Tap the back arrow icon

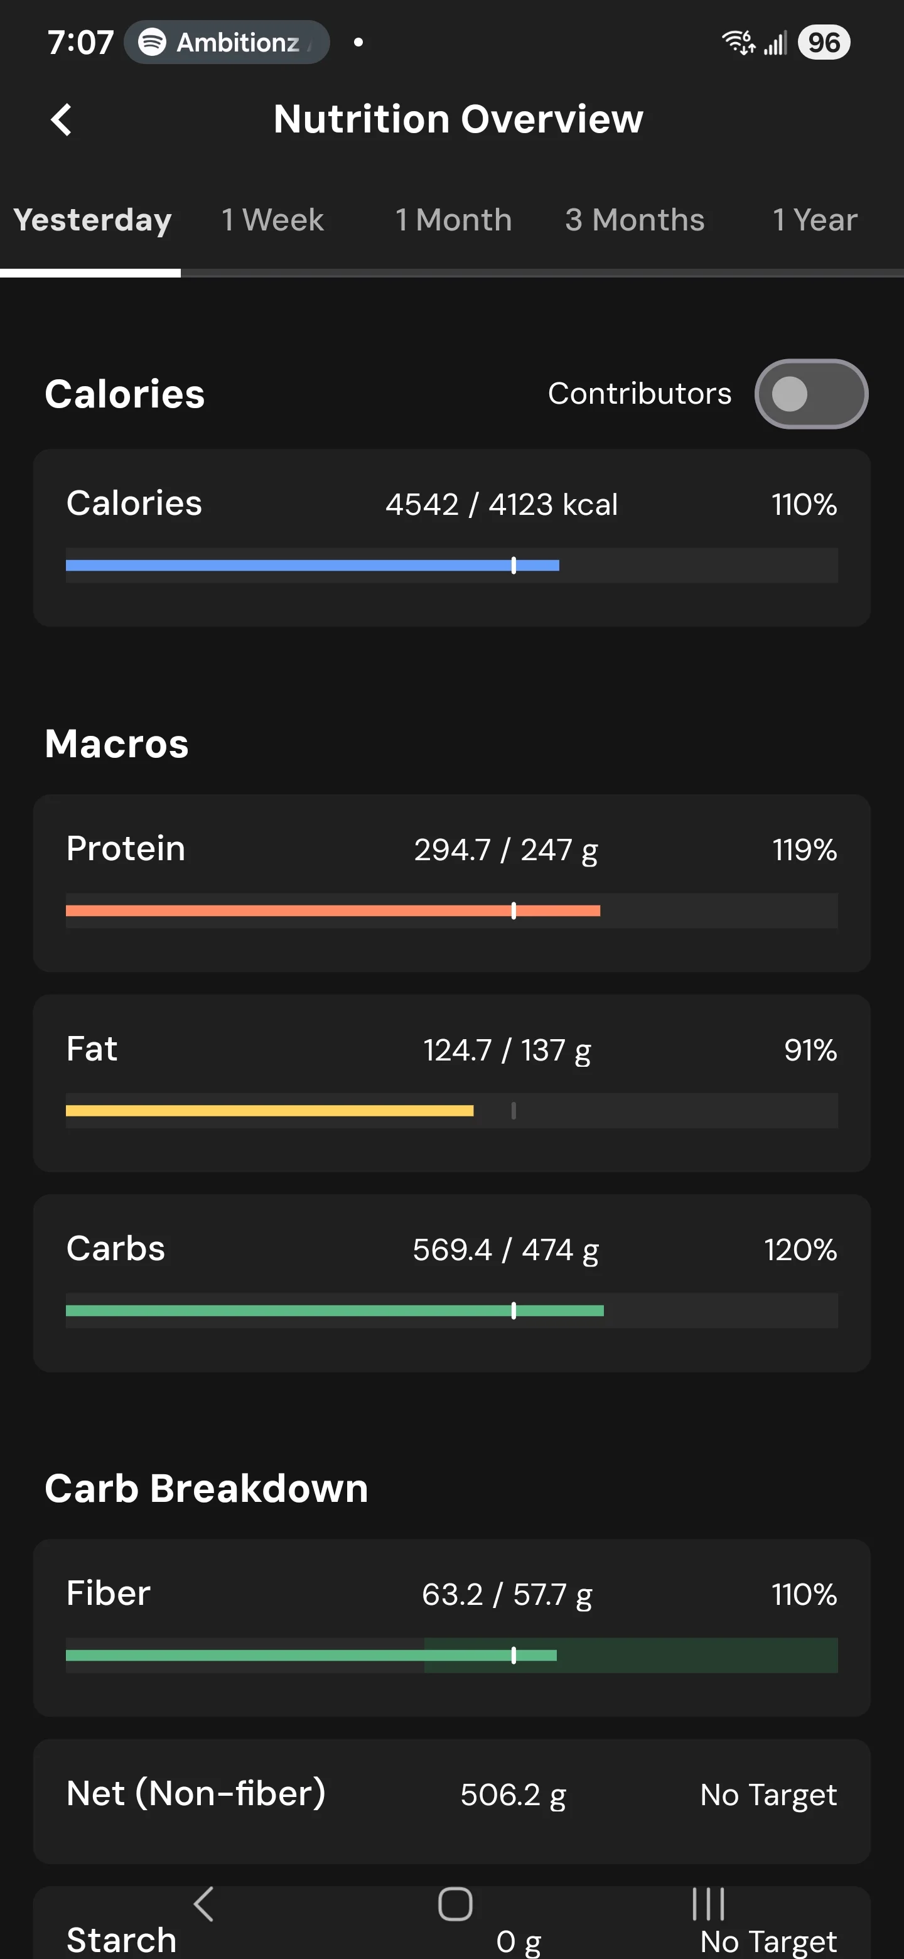61,119
